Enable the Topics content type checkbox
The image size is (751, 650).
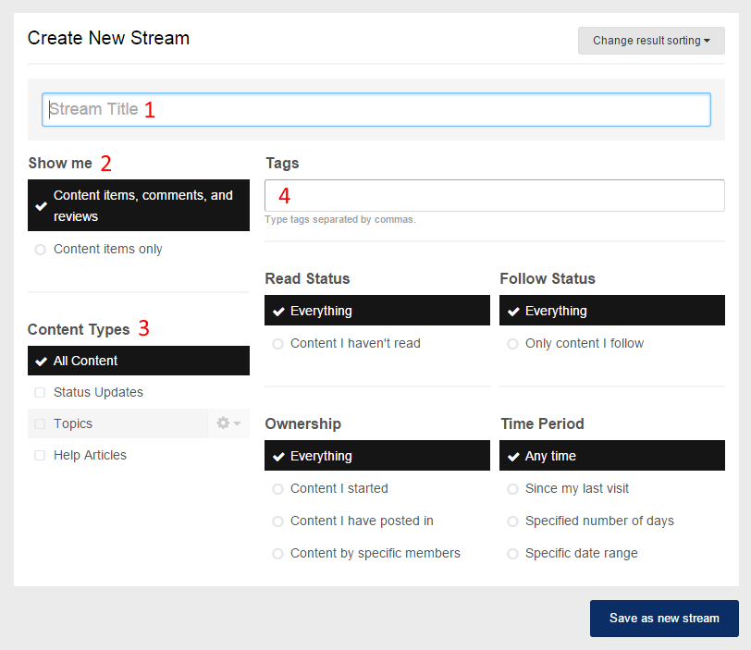tap(40, 424)
